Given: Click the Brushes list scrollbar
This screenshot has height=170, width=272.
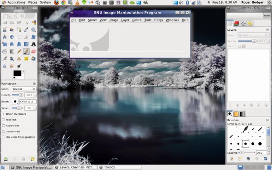Looking at the screenshot, I should (x=268, y=138).
